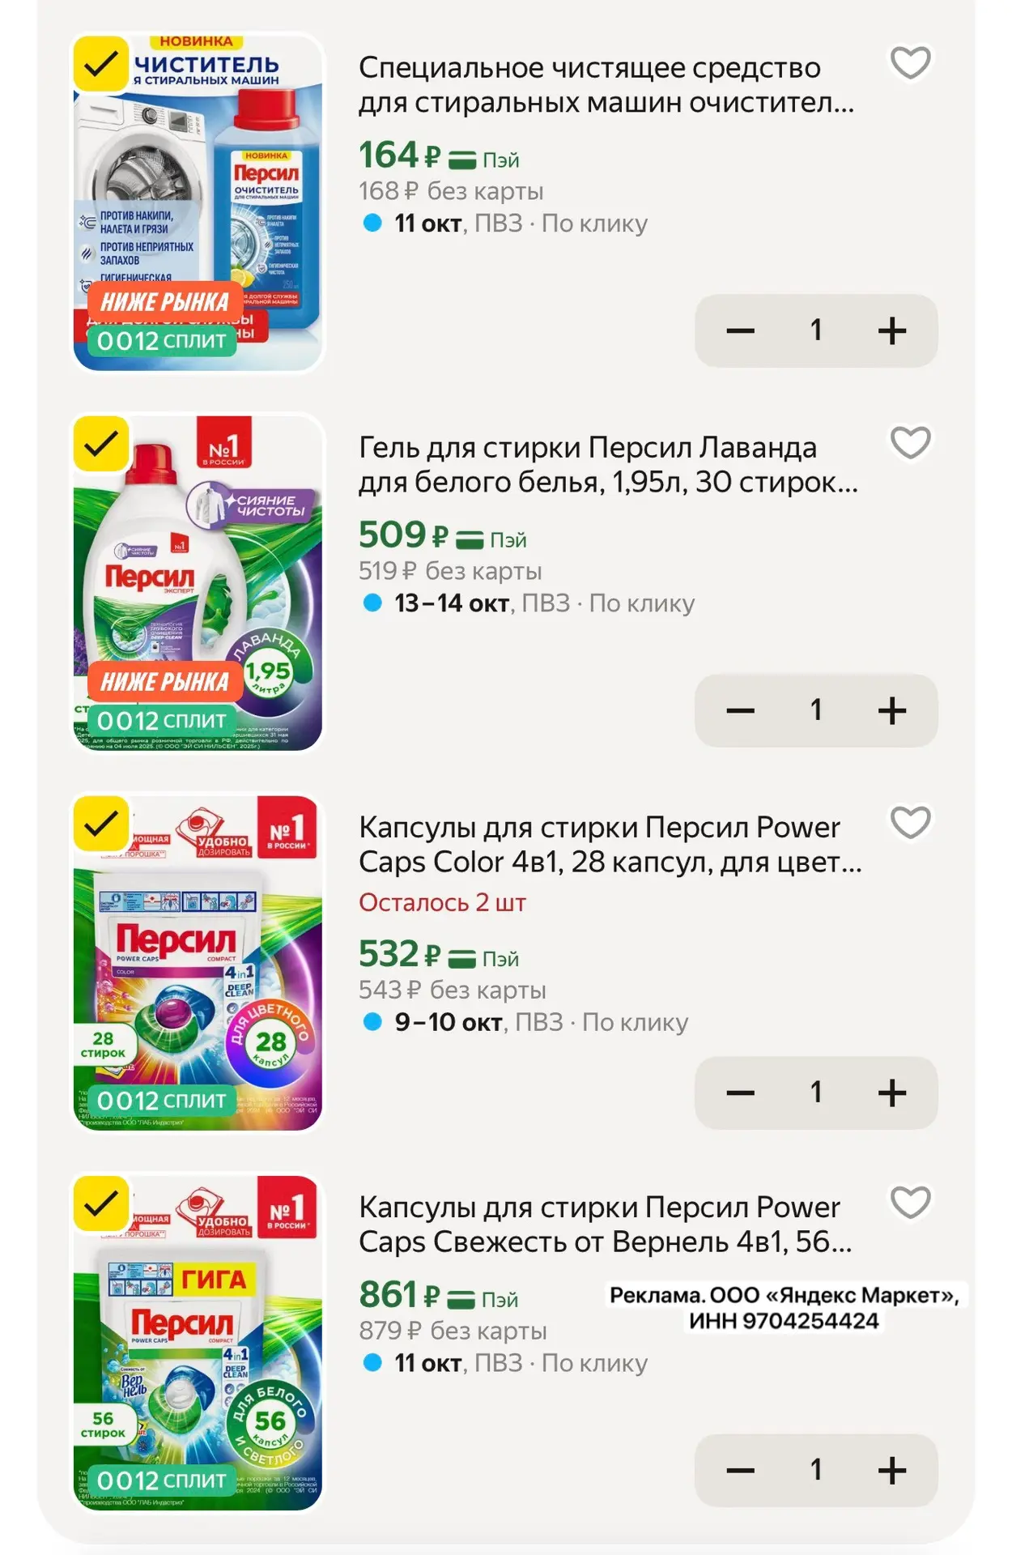Image resolution: width=1012 pixels, height=1555 pixels.
Task: Open Persil ГИГА 56 capsules product image
Action: 198,1343
